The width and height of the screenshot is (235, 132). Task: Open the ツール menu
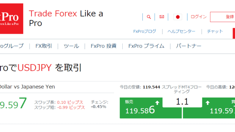tap(71, 46)
